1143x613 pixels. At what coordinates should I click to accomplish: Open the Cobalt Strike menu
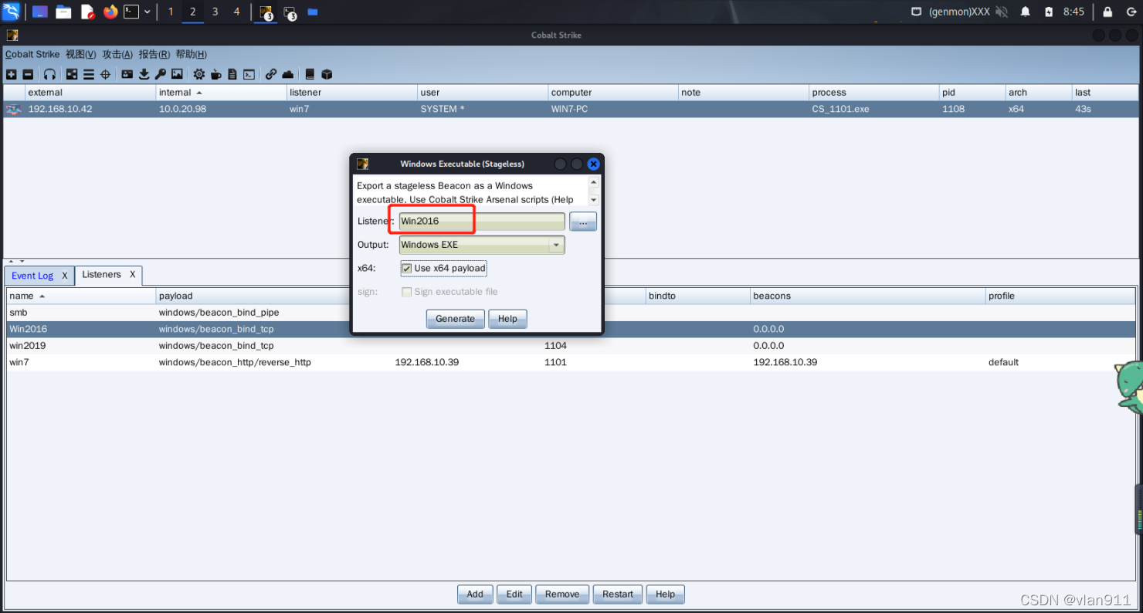point(32,54)
